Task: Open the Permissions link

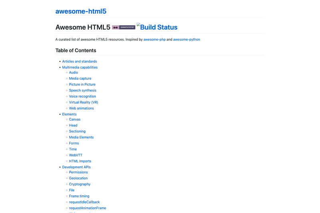Action: pos(78,172)
